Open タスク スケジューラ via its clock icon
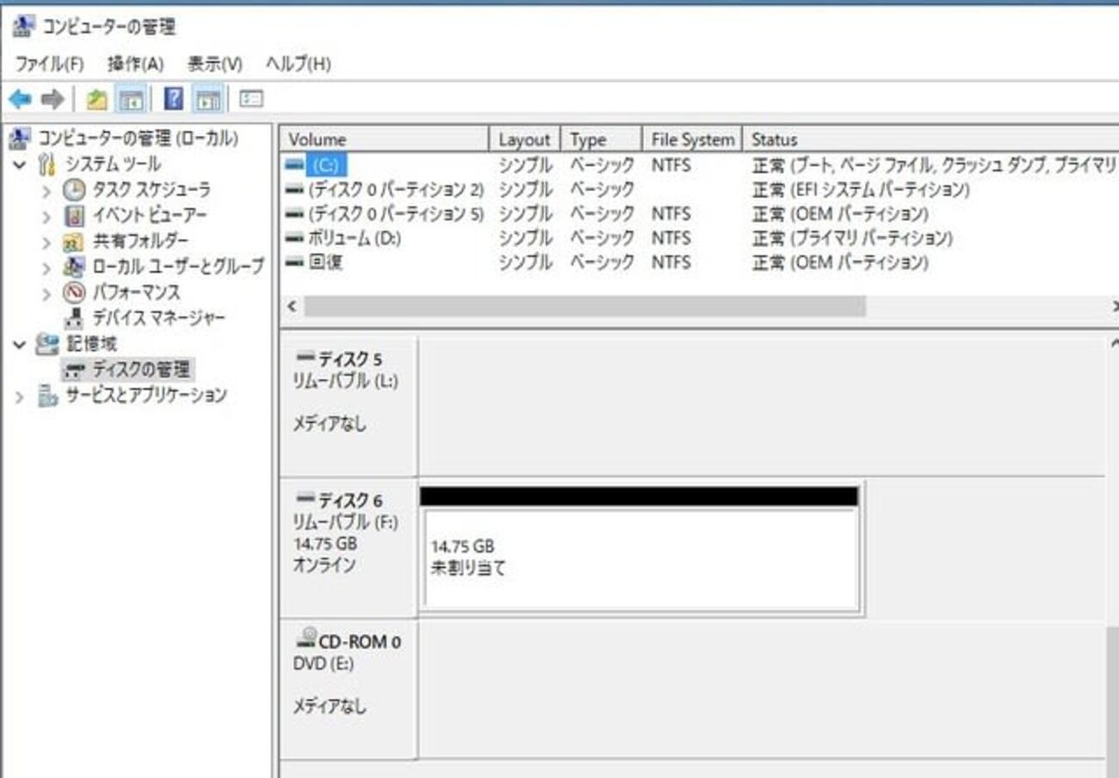Viewport: 1119px width, 778px height. 75,189
